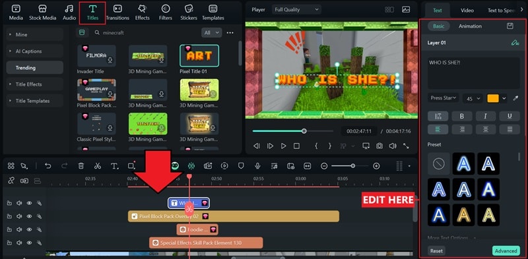The image size is (528, 259).
Task: Zoom in the timeline with the plus icon
Action: [x=376, y=166]
